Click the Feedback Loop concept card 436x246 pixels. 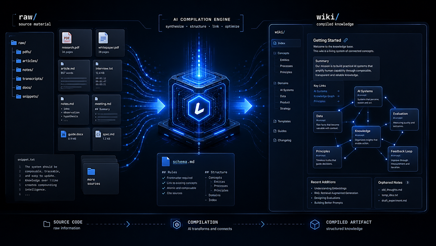coord(403,159)
